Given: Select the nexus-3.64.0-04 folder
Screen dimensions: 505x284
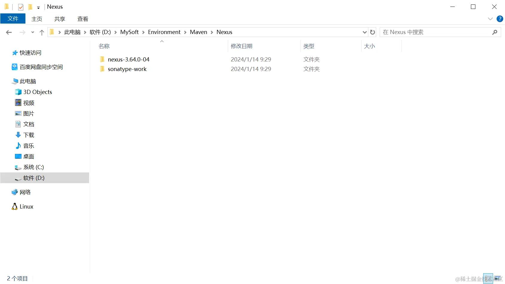Looking at the screenshot, I should click(129, 59).
